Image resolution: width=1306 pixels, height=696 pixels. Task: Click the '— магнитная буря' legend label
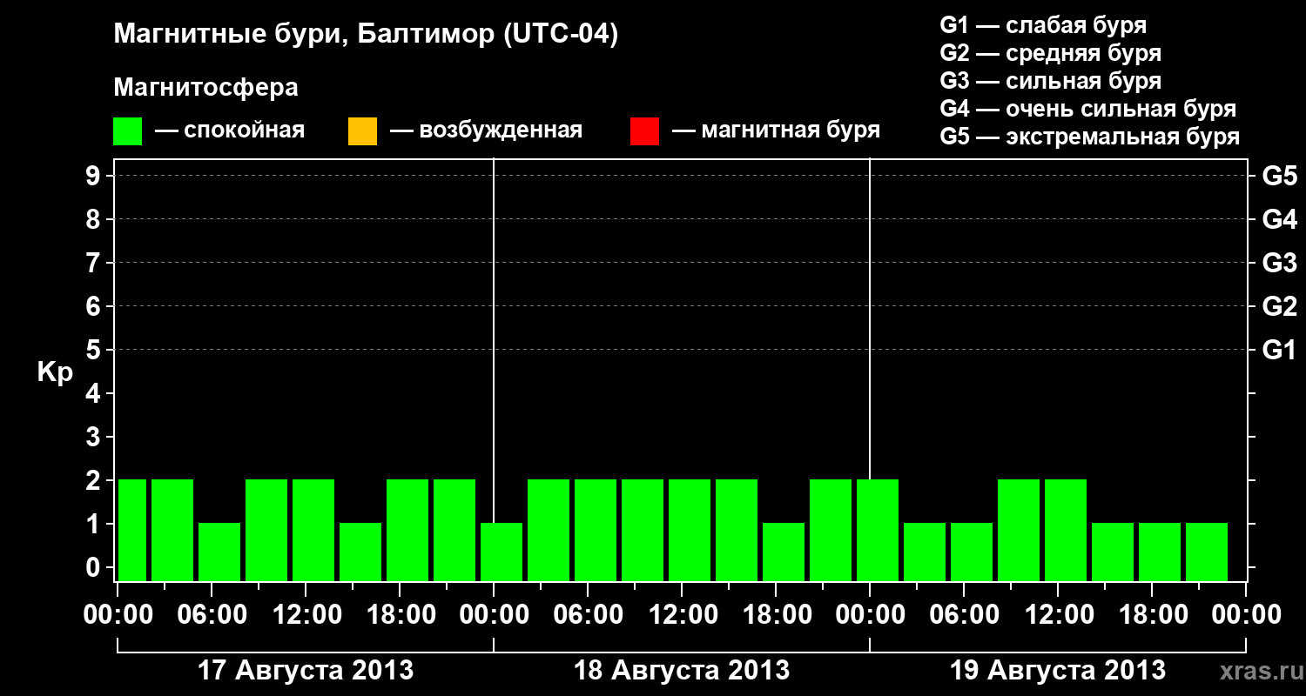click(x=776, y=131)
